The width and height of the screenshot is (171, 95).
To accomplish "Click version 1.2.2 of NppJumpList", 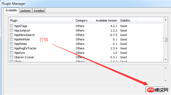I will click(114, 30).
